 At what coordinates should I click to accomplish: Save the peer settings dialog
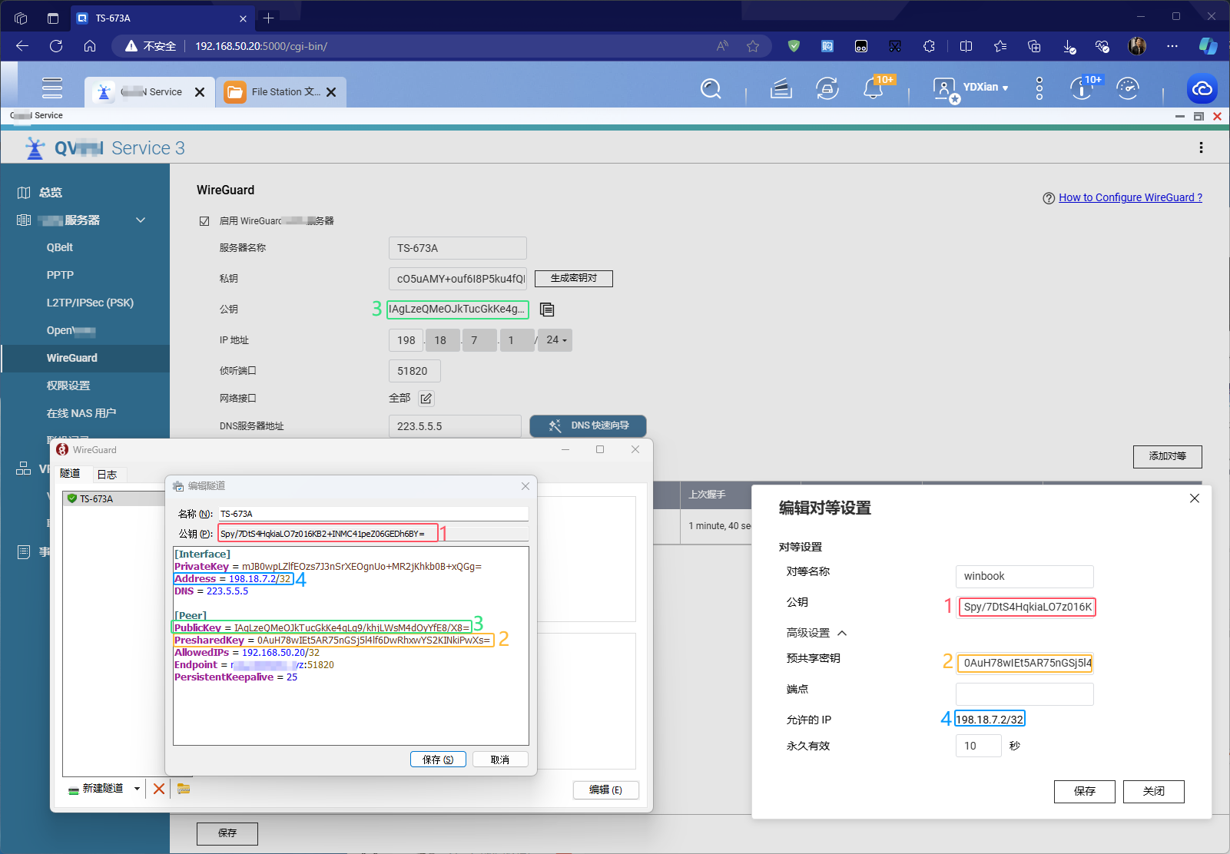[x=1084, y=791]
